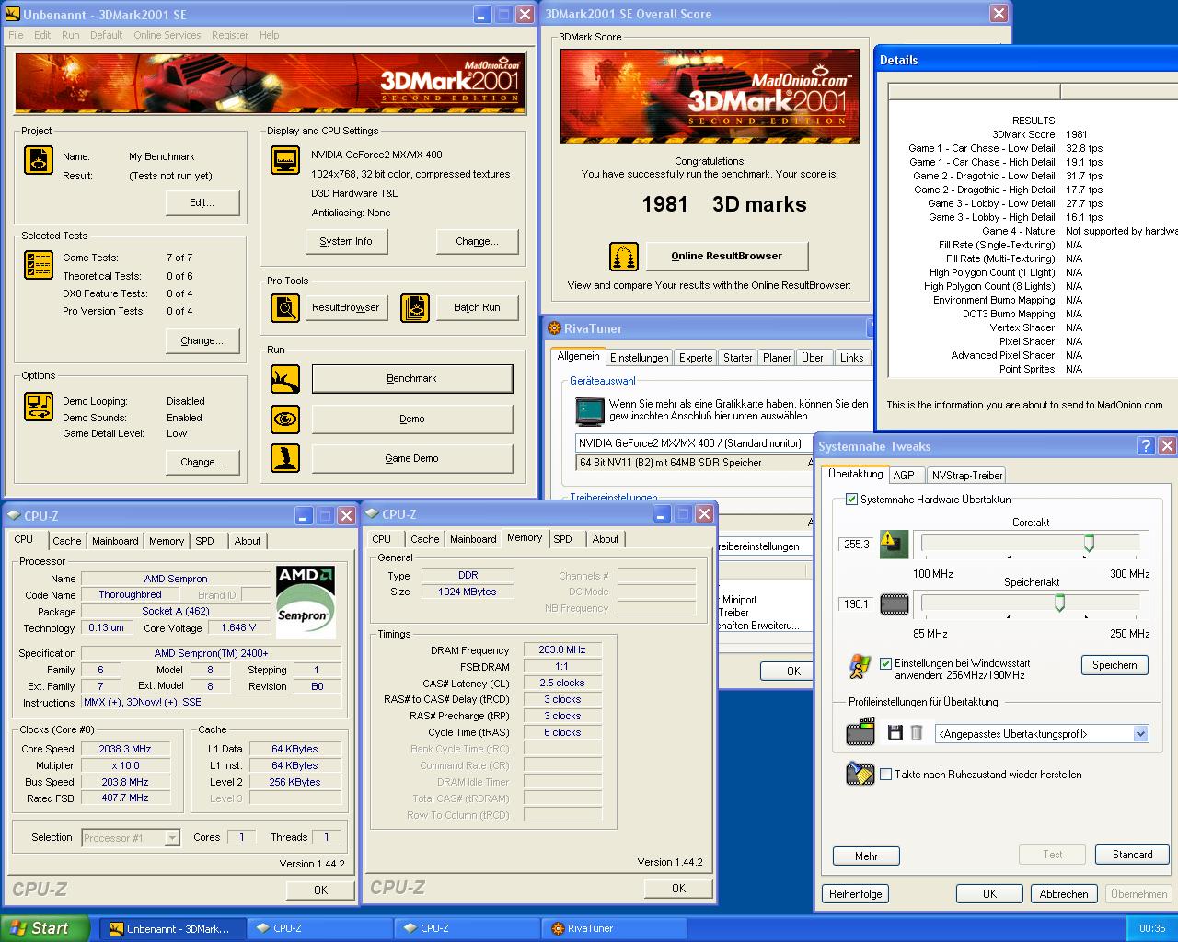Viewport: 1178px width, 942px height.
Task: Open the Cache tab in left CPU-Z window
Action: (66, 541)
